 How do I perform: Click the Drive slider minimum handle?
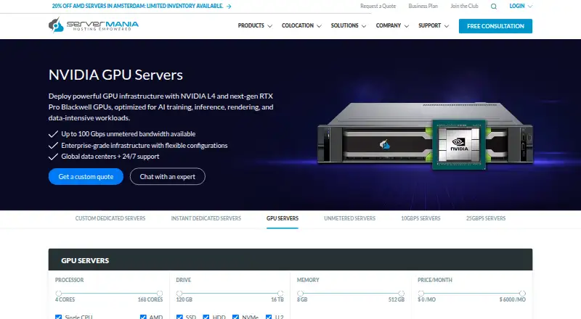point(179,294)
